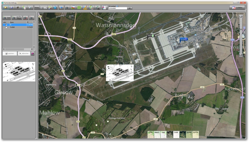Click the Tetra3 map marker
This screenshot has height=142, width=249.
click(x=150, y=36)
